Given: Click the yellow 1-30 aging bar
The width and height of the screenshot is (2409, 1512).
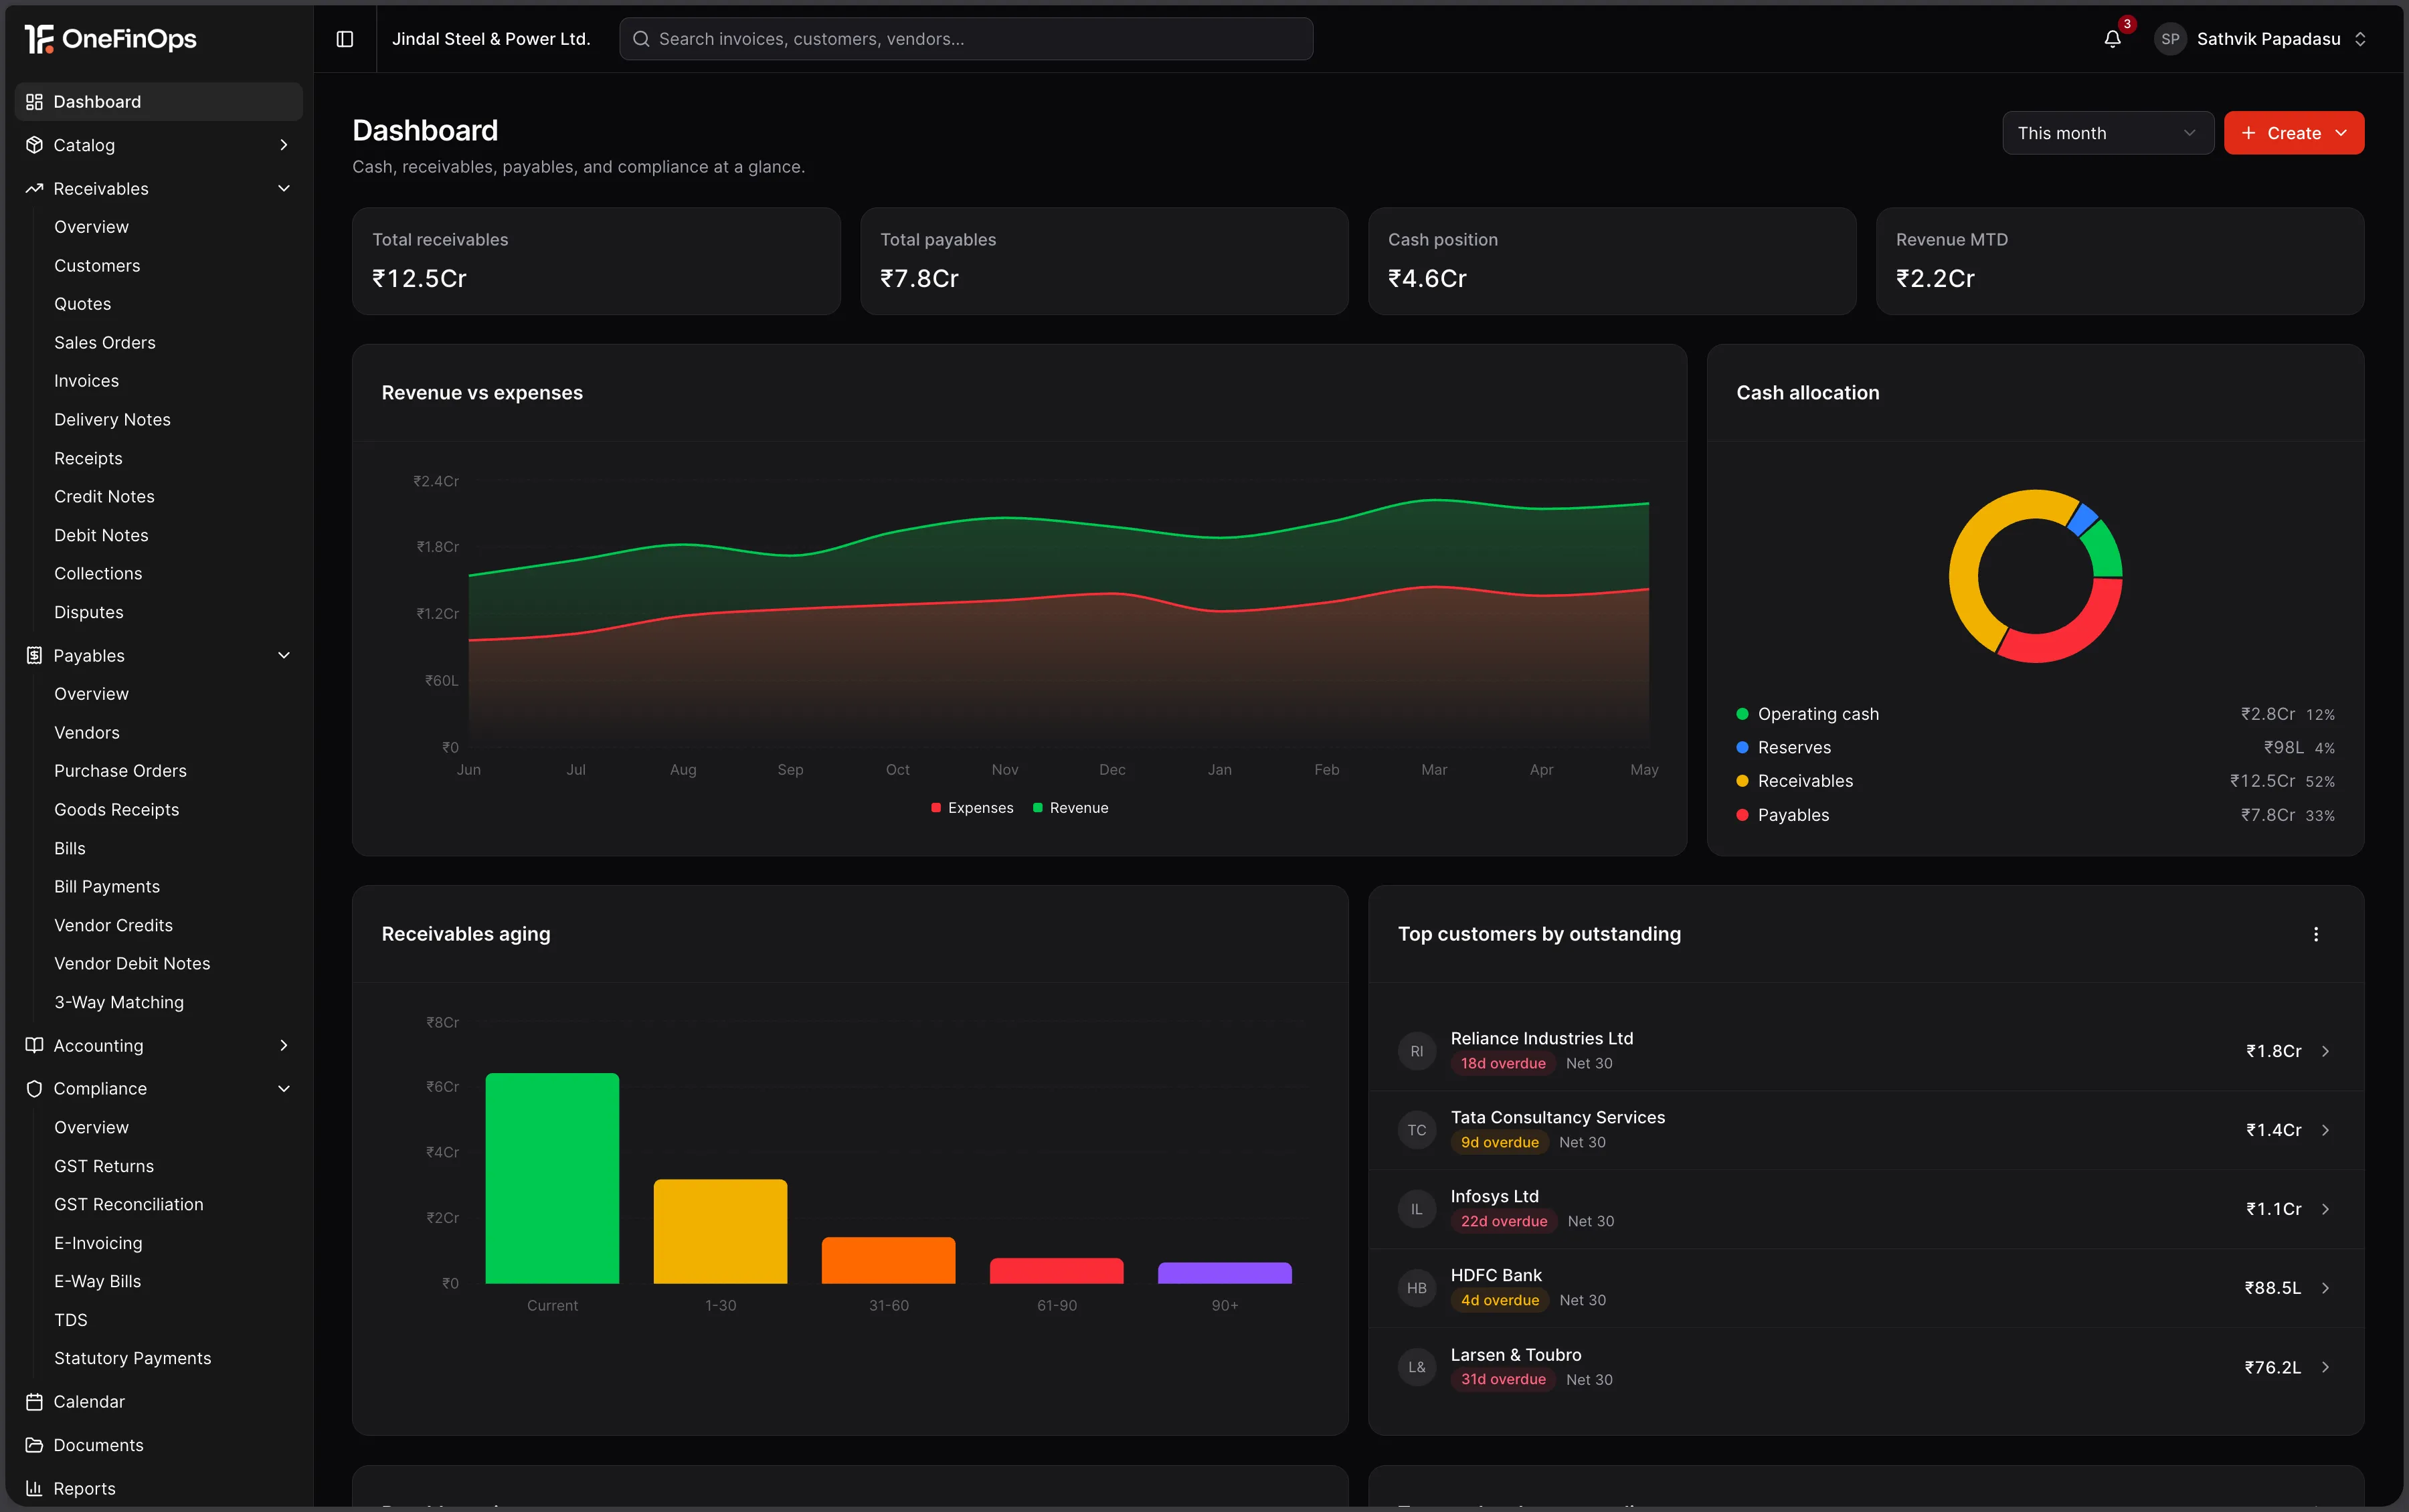Looking at the screenshot, I should click(x=720, y=1231).
